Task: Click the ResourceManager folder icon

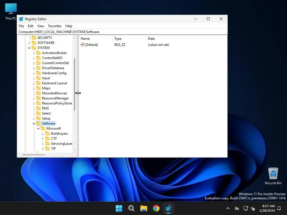Action: (38, 98)
